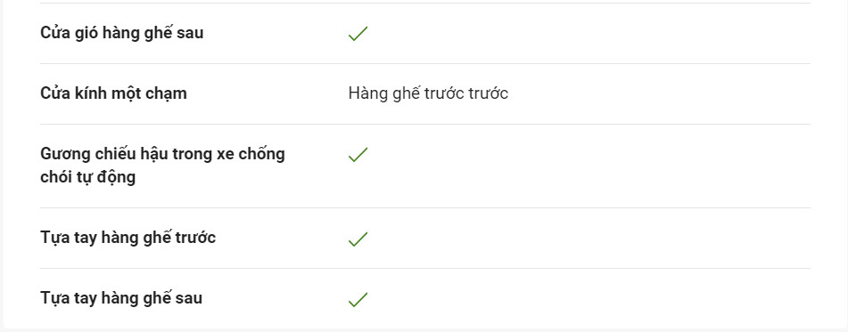Click the divider line below Cửa kính một chạm

(x=425, y=124)
